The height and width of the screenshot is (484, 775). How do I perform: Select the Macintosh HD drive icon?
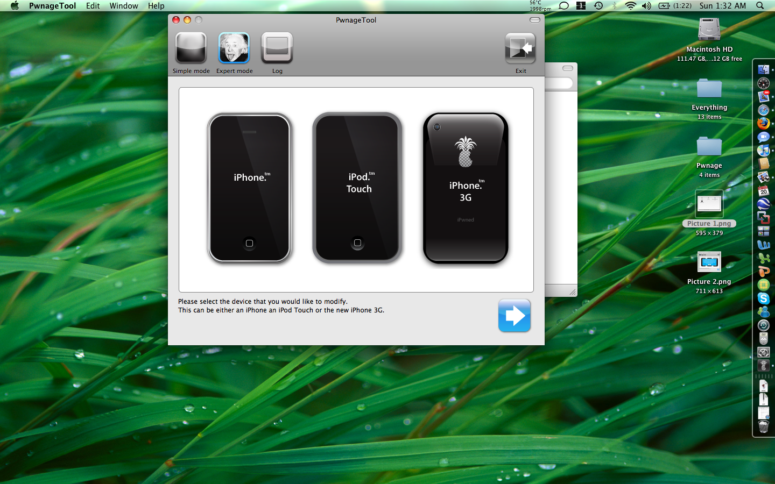point(709,30)
